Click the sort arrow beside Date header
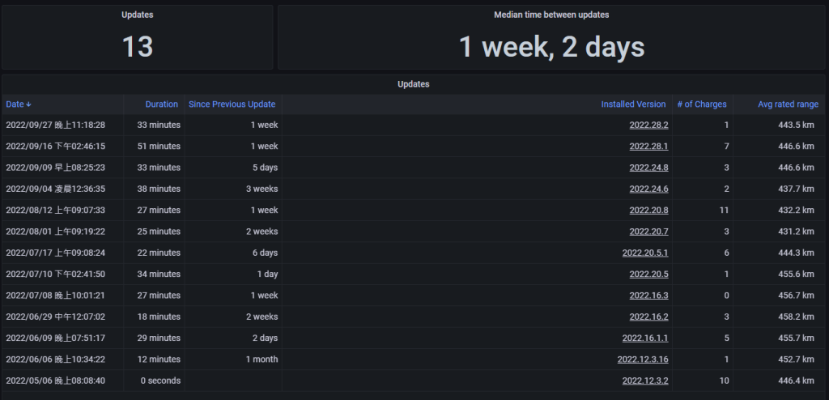 30,104
